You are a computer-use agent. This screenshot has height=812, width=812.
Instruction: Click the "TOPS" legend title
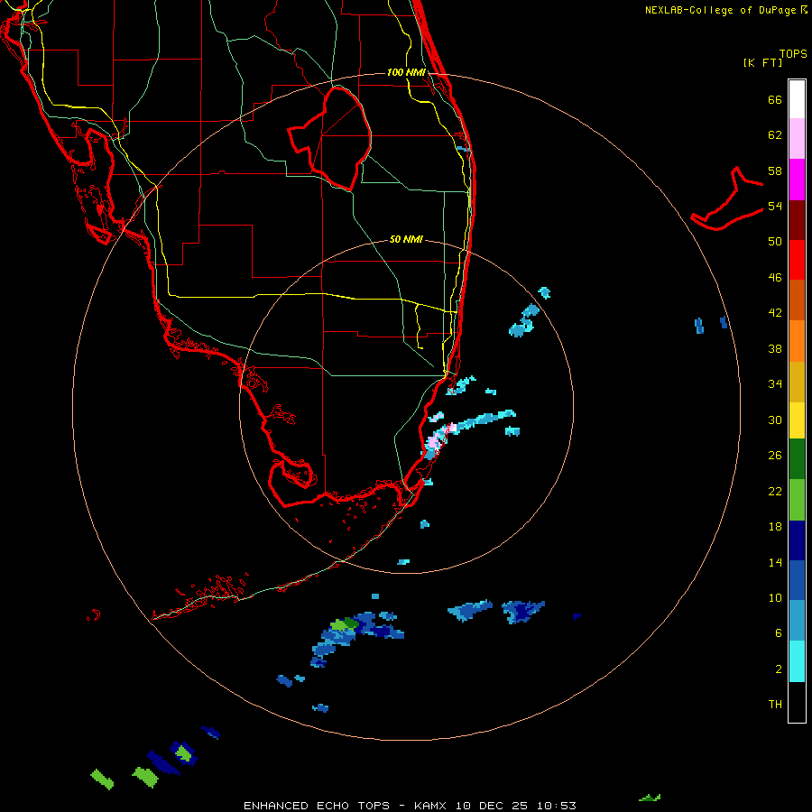(793, 53)
